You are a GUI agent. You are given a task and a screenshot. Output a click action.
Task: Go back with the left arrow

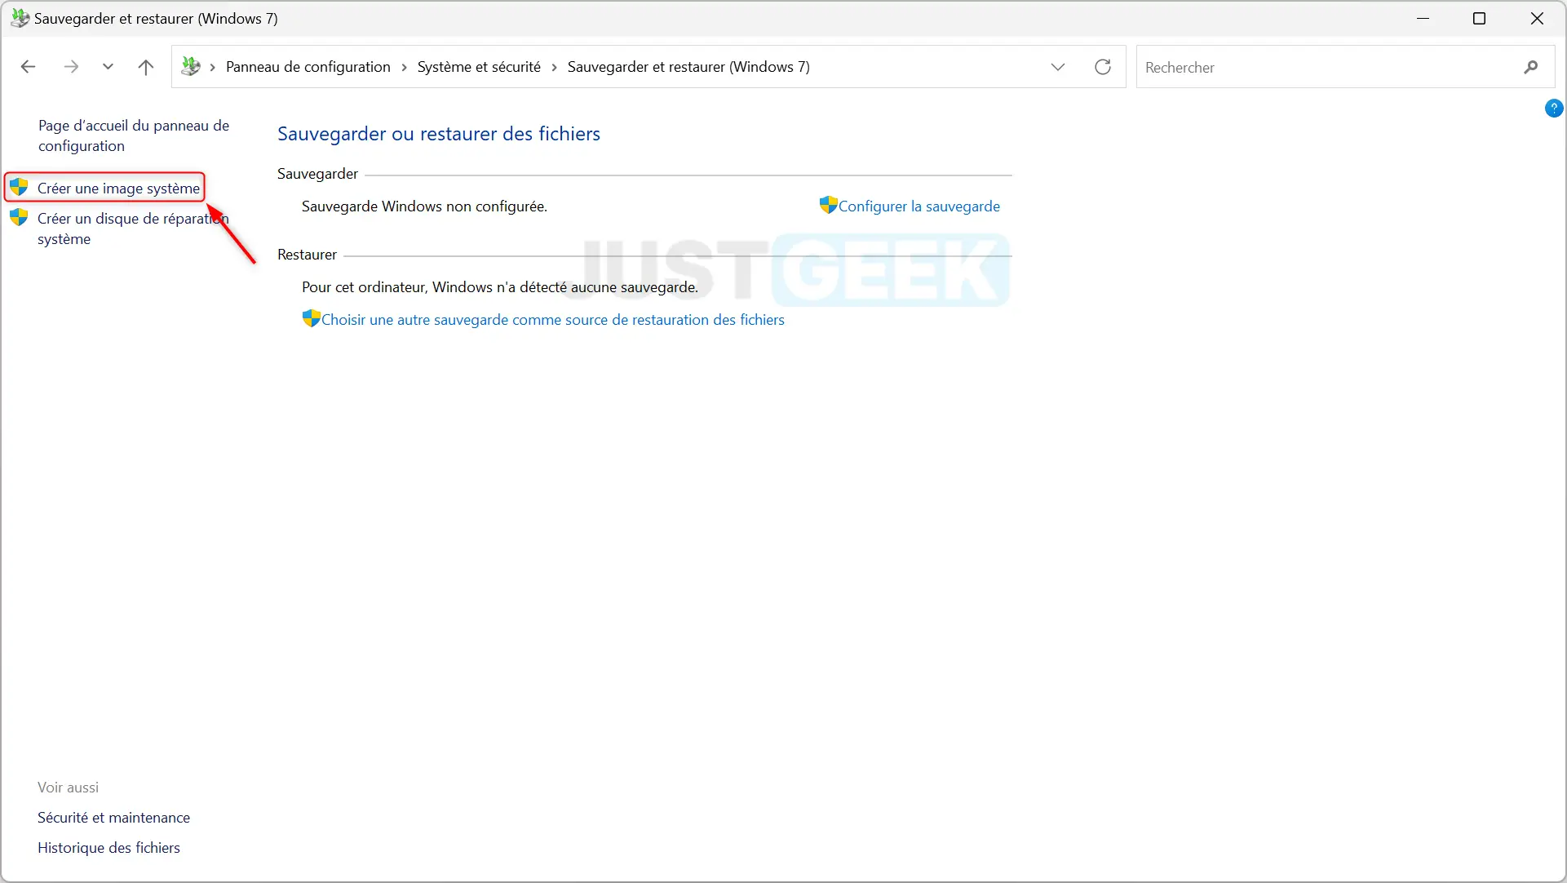tap(28, 67)
